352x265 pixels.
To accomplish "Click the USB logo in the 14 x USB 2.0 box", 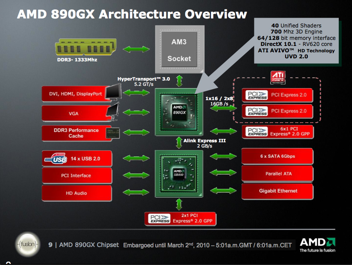I will click(56, 158).
